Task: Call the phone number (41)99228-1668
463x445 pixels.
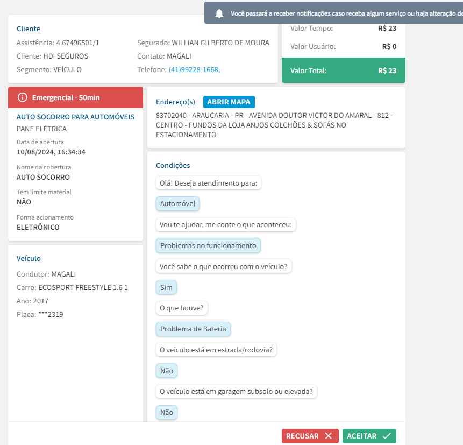Action: point(194,69)
